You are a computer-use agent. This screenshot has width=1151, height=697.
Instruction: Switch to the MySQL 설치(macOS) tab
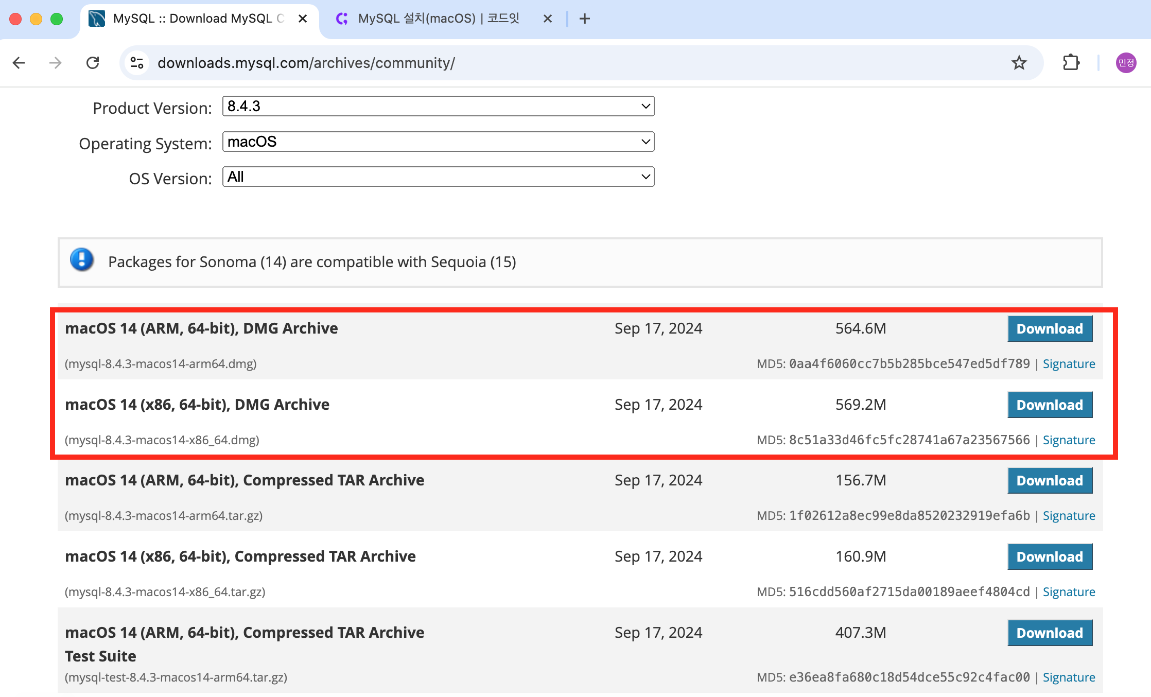point(438,19)
